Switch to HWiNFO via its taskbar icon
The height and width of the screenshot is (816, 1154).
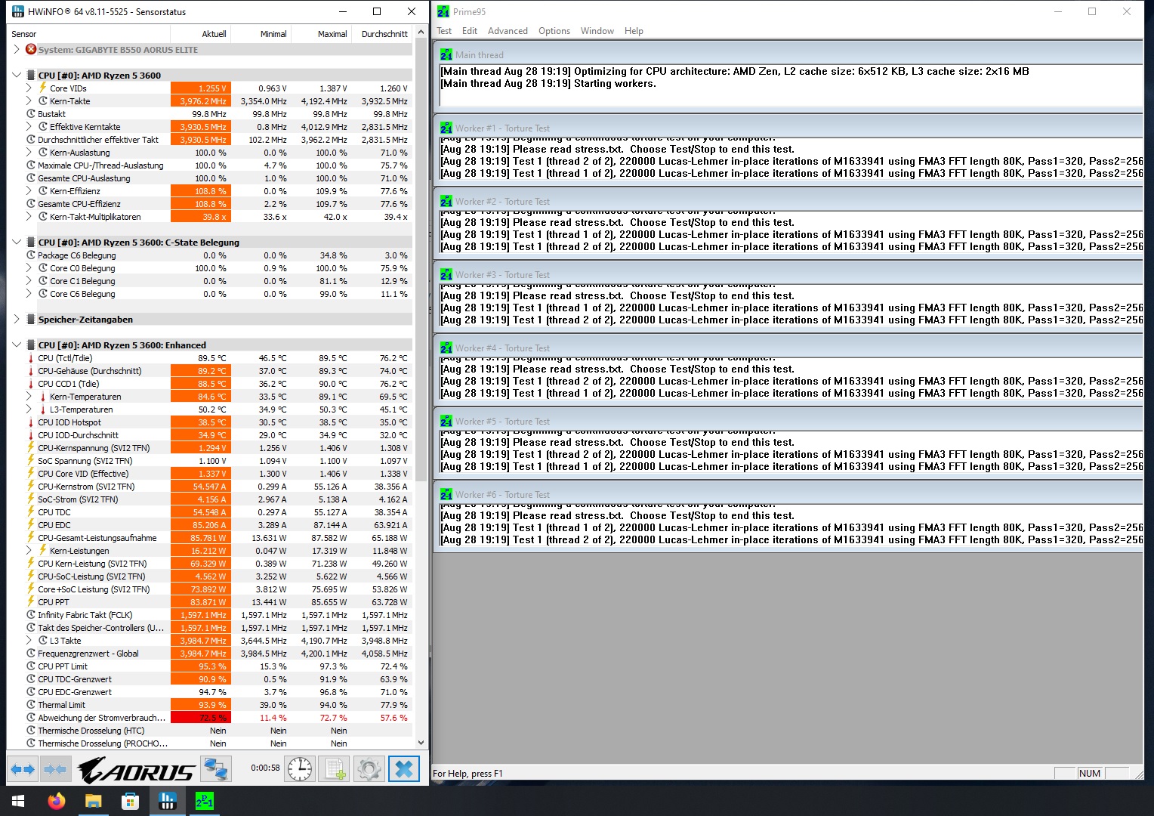click(168, 801)
